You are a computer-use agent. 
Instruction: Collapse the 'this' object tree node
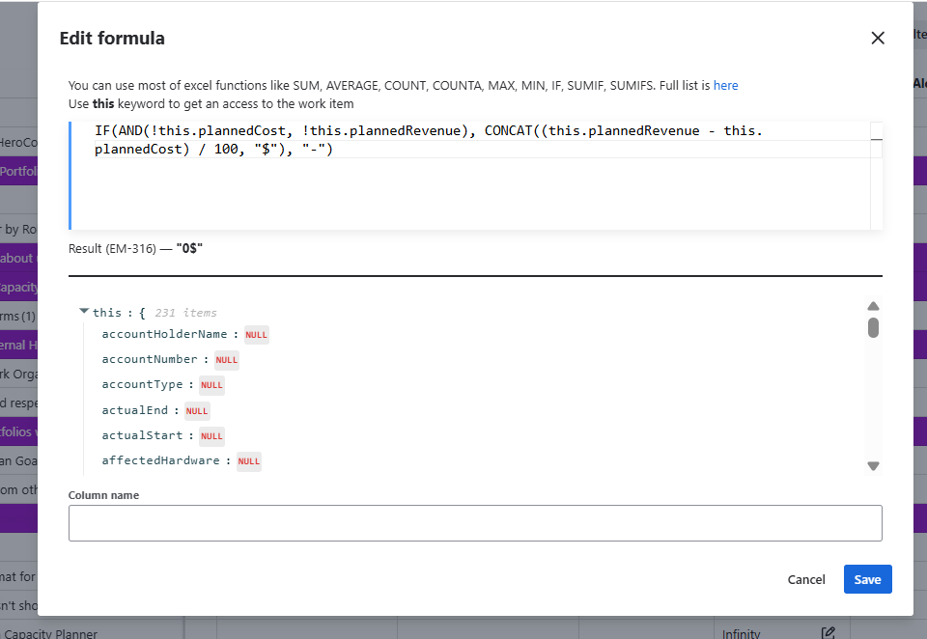(84, 311)
